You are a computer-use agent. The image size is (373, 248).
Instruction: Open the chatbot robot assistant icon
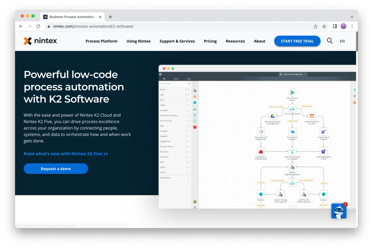339,211
